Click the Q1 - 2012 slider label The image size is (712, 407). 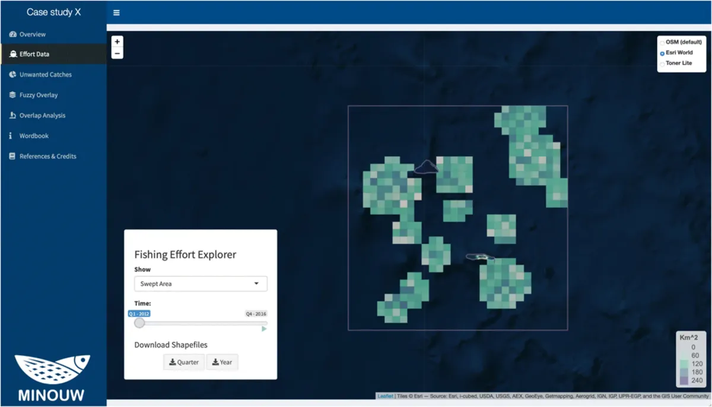coord(140,313)
